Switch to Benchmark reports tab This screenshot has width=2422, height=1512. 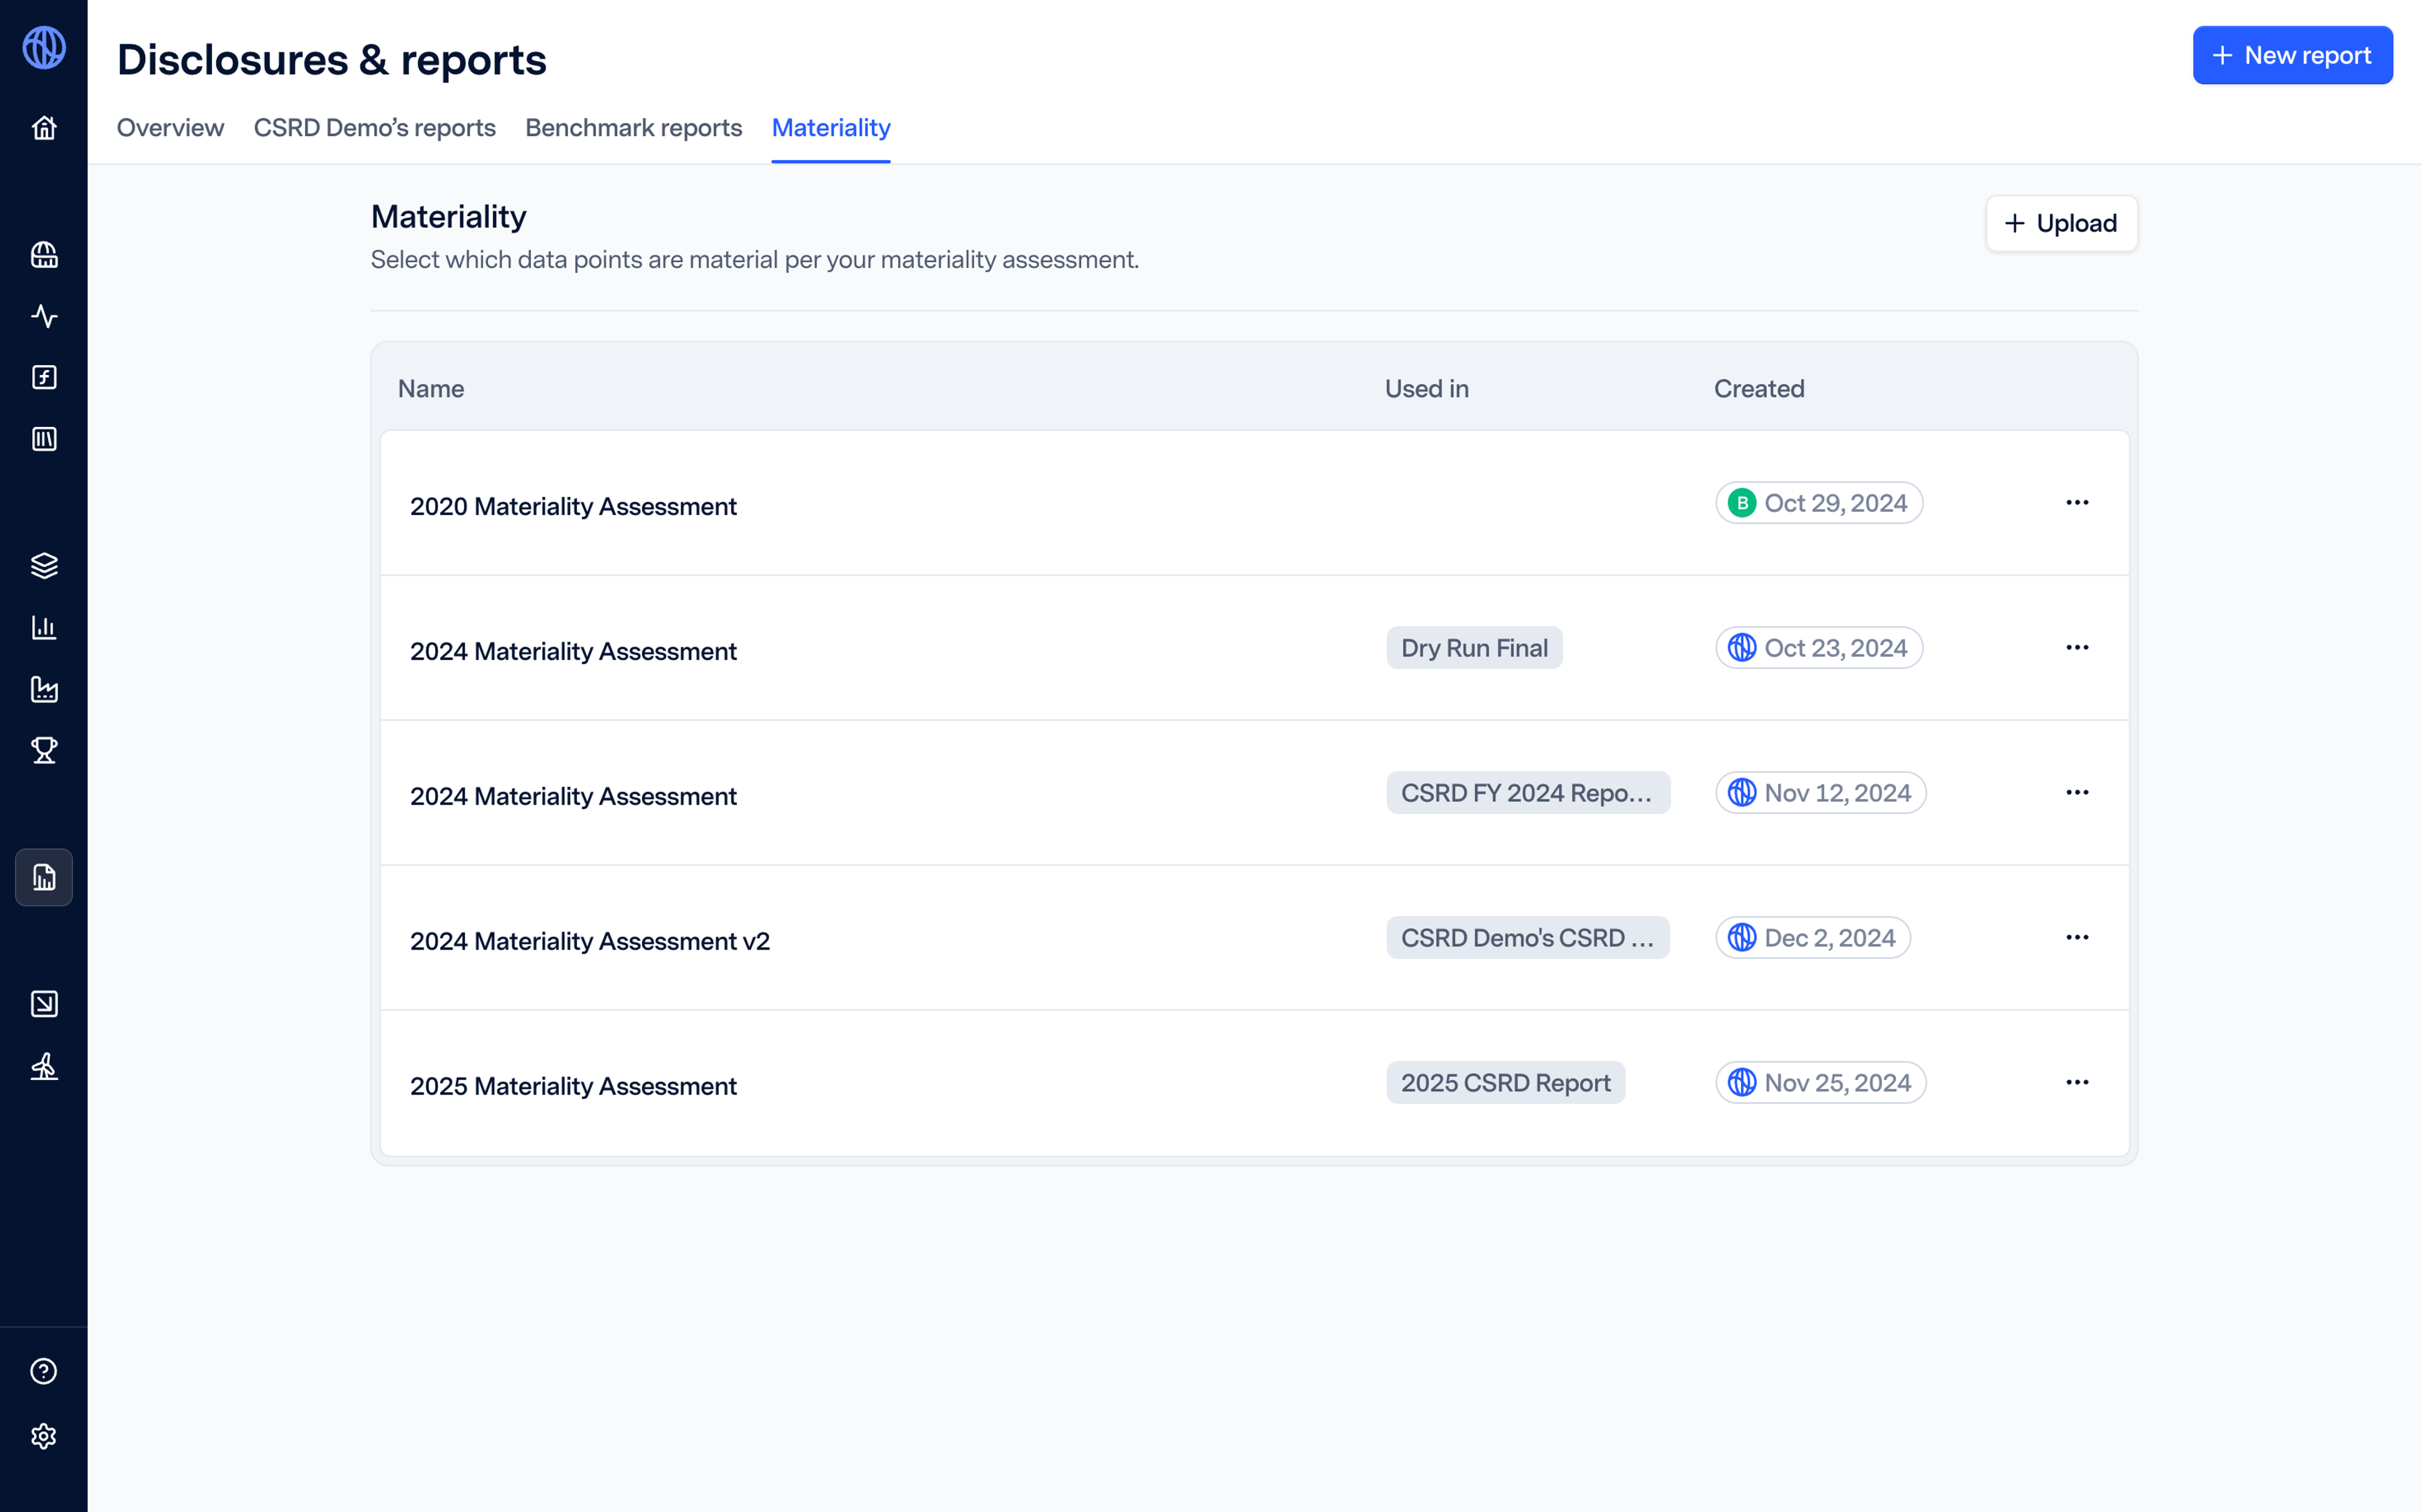633,128
